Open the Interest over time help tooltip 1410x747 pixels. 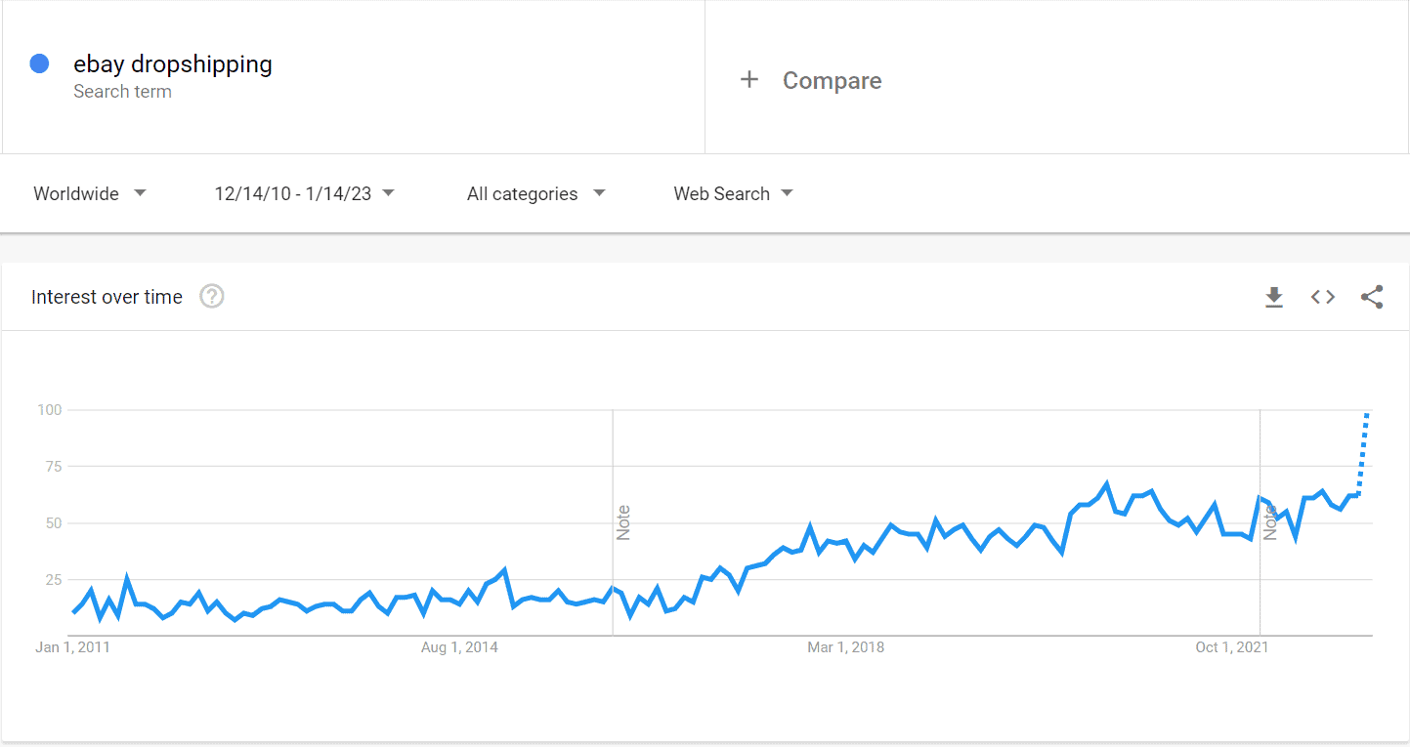[x=211, y=296]
